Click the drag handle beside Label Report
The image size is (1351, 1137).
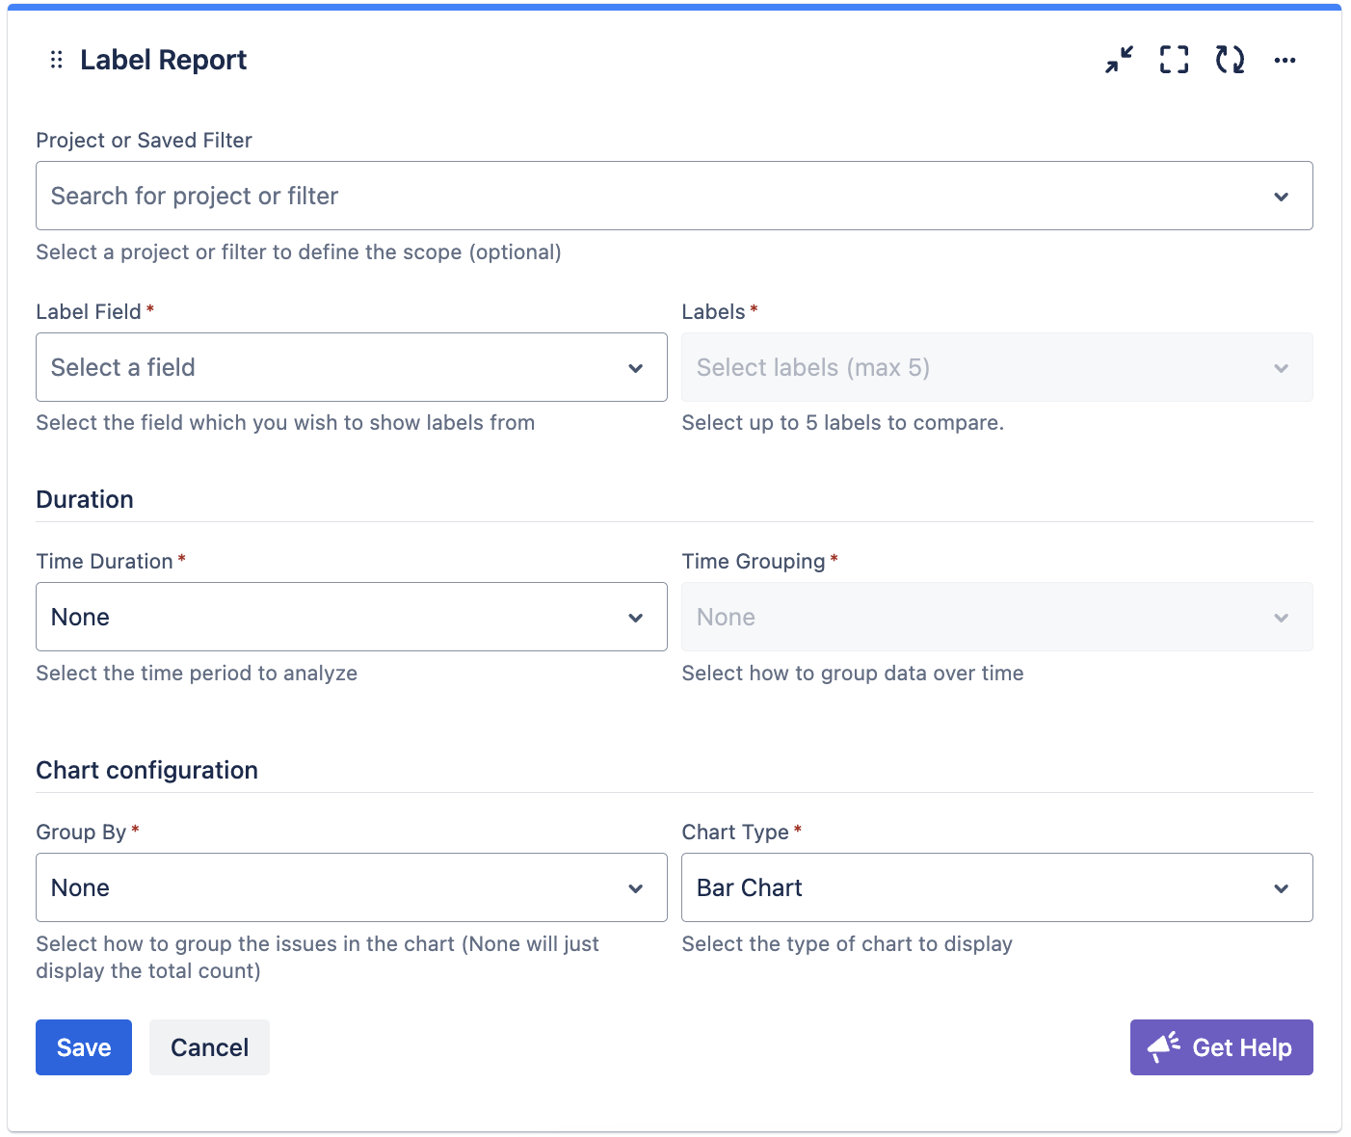pyautogui.click(x=56, y=60)
